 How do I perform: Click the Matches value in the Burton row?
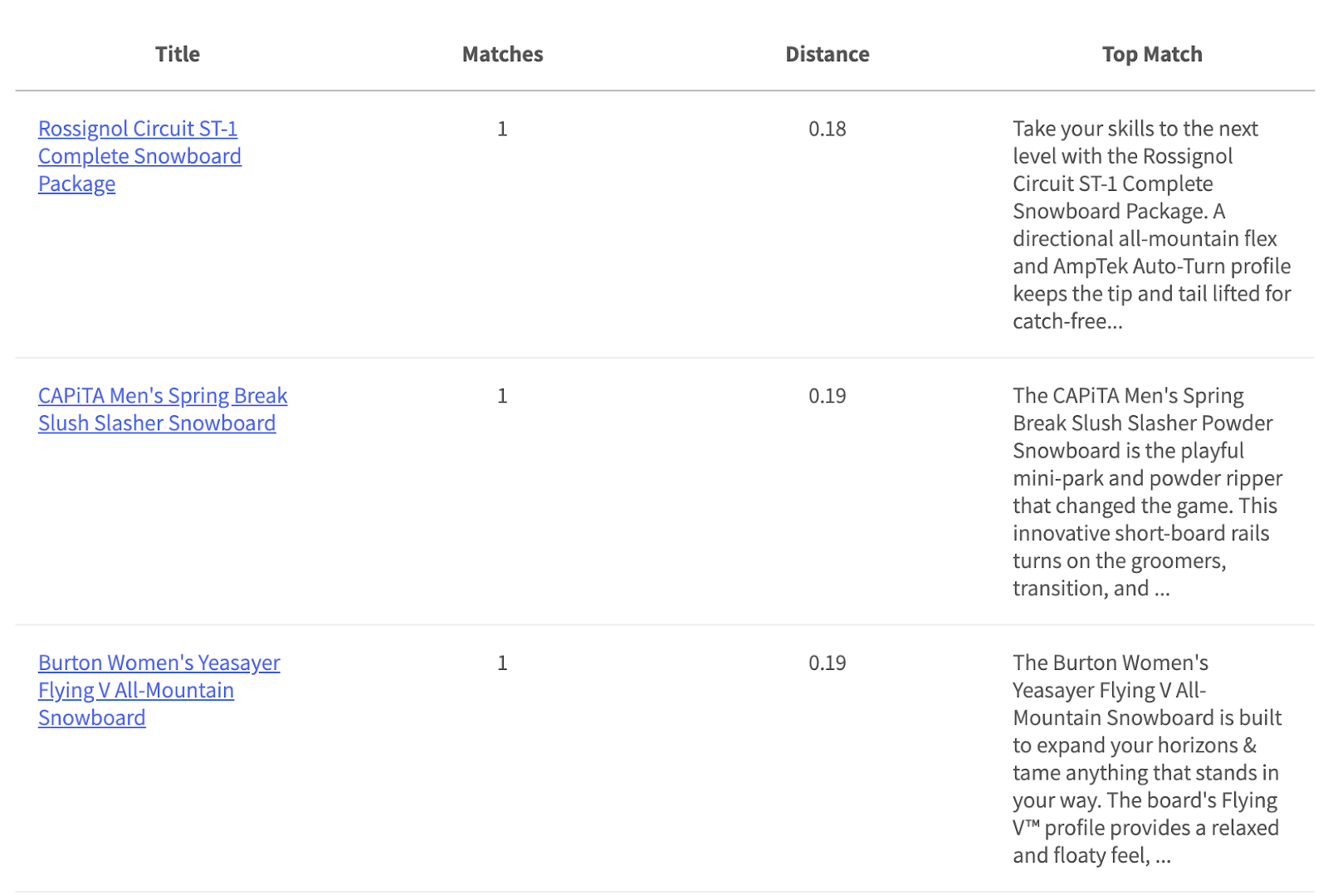point(502,663)
